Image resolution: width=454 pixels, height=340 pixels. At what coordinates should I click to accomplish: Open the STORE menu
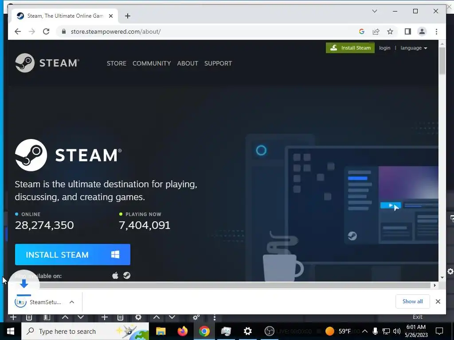(117, 63)
